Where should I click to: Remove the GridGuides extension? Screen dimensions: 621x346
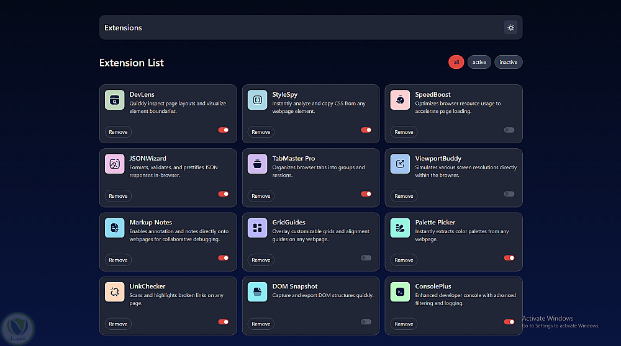coord(261,260)
